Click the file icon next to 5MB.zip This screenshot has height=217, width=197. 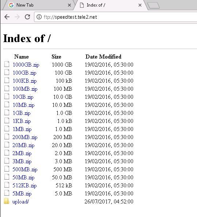click(7, 193)
